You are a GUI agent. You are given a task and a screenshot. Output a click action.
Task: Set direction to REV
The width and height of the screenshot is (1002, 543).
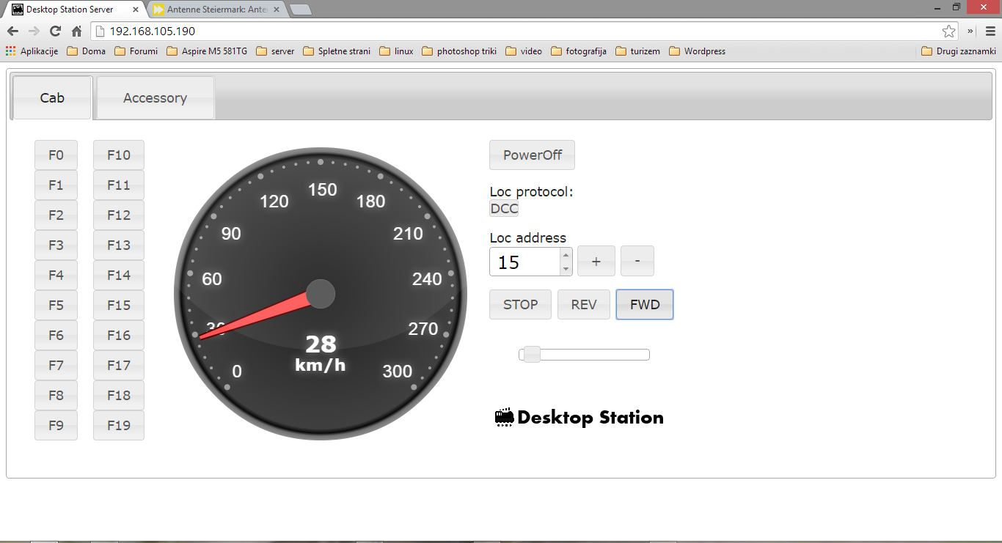tap(584, 305)
